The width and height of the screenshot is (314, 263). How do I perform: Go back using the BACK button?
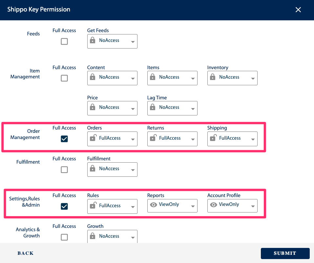(x=26, y=253)
